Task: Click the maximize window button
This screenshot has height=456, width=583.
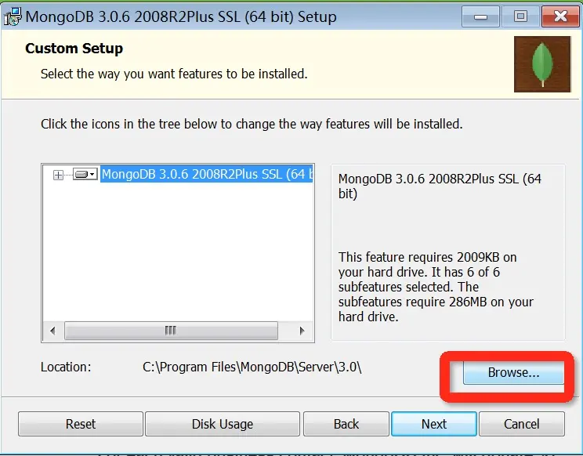Action: (520, 16)
